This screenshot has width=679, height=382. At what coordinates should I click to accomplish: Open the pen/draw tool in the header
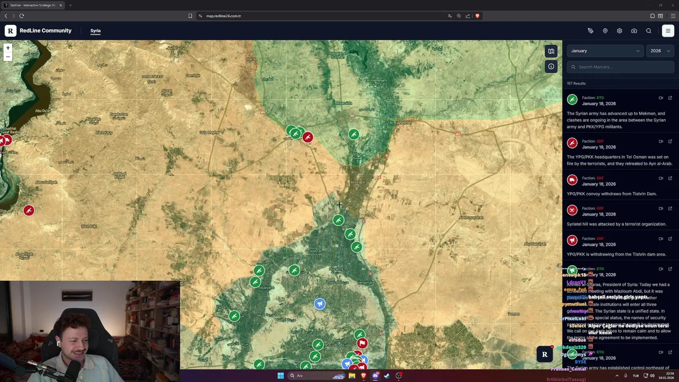tap(590, 31)
